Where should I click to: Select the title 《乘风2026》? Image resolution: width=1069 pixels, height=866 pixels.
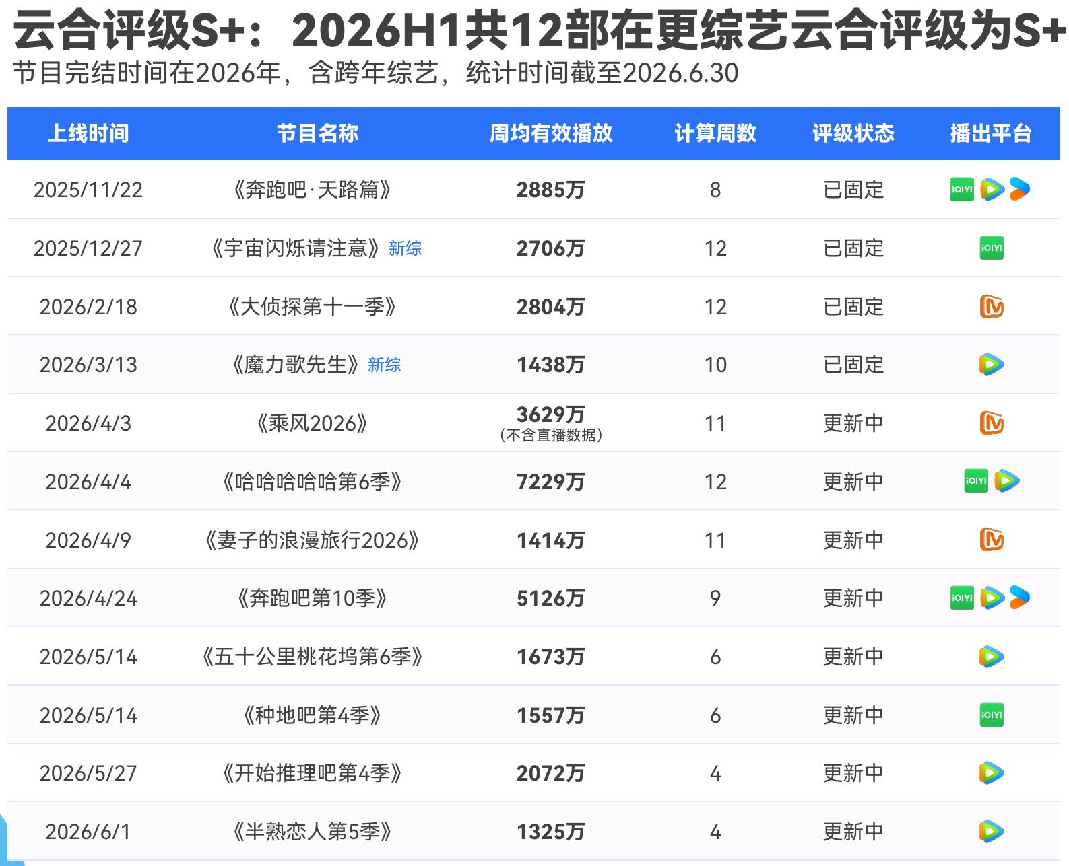[x=312, y=423]
